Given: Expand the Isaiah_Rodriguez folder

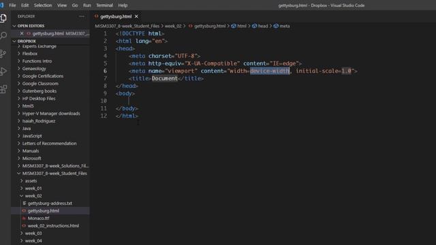Looking at the screenshot, I should click(39, 121).
